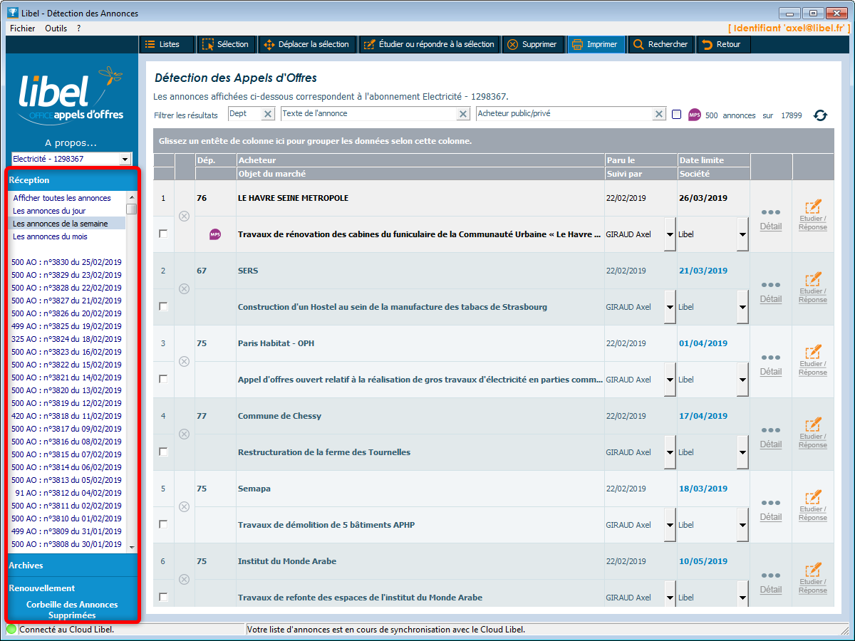Clear the Acheteur public/privé filter

(658, 114)
